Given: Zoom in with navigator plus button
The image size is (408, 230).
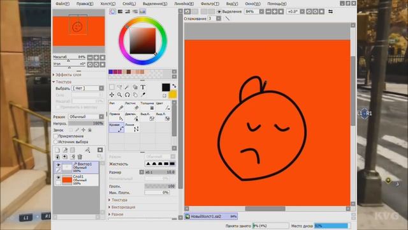Looking at the screenshot, I should [96, 57].
